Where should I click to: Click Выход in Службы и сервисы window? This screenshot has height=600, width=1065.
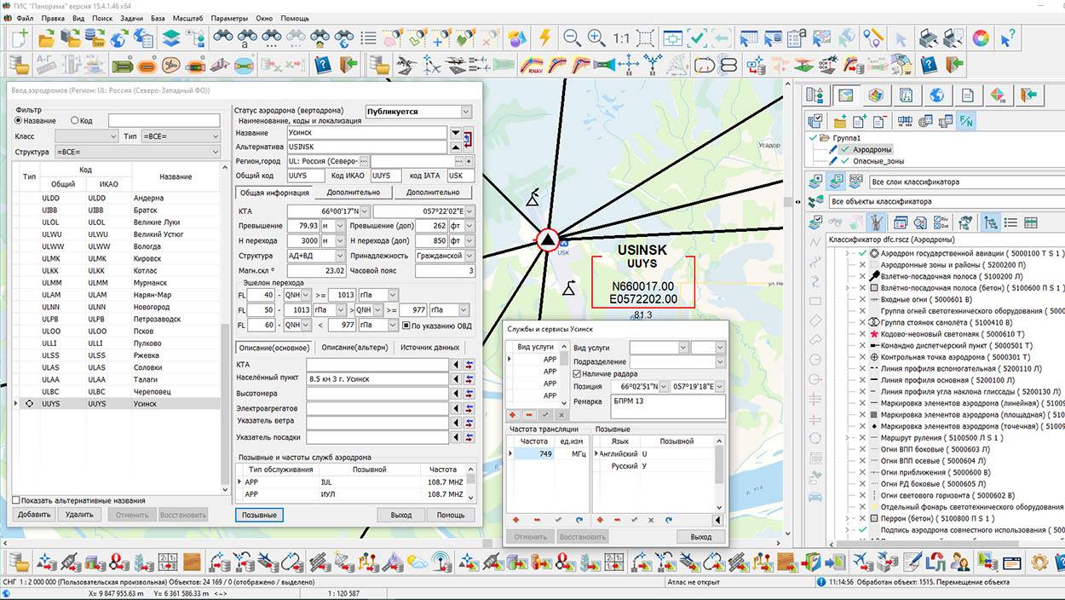700,537
